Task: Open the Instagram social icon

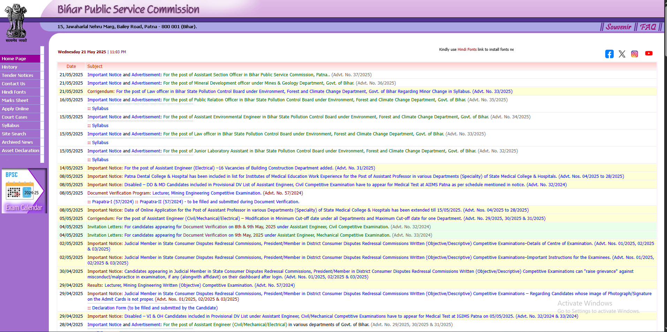Action: [634, 54]
